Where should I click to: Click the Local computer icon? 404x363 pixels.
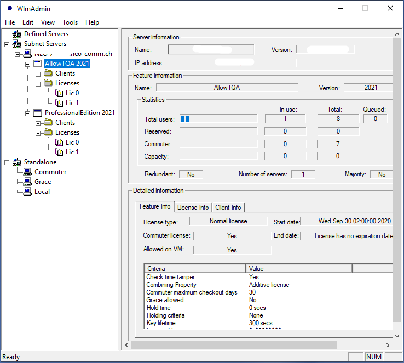tap(27, 192)
